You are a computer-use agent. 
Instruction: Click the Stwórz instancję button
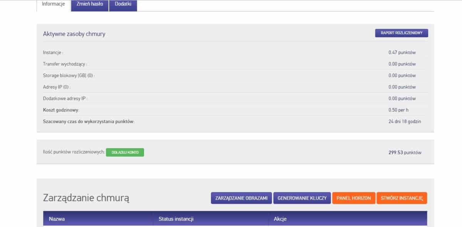click(x=402, y=198)
